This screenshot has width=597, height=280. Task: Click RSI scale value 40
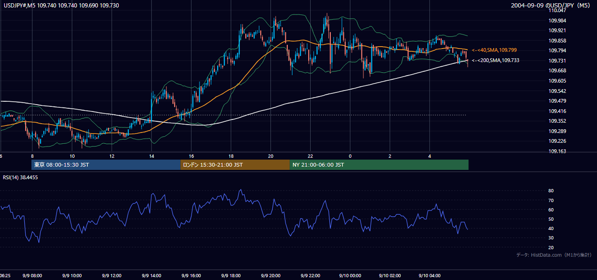click(551, 228)
